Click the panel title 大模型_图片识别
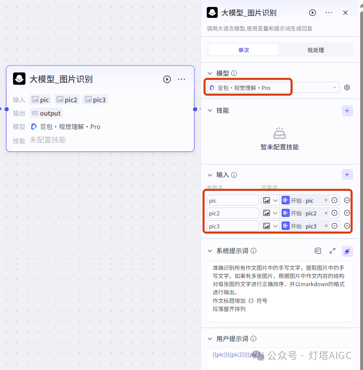The width and height of the screenshot is (363, 370). [x=249, y=13]
